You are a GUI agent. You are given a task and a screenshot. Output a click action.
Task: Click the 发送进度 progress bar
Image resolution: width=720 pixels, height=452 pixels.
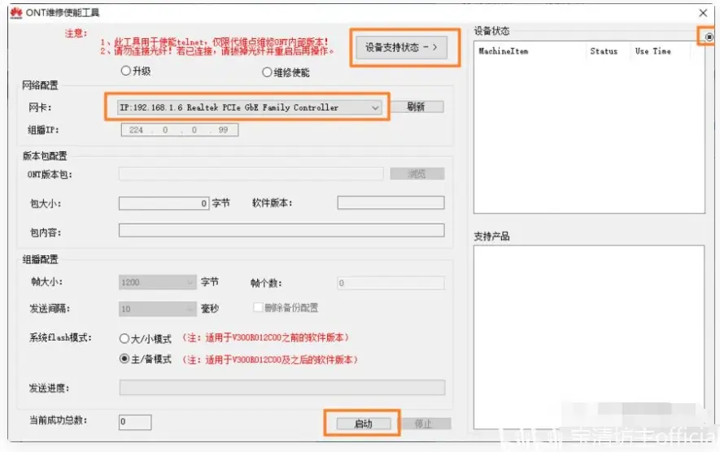click(x=282, y=387)
